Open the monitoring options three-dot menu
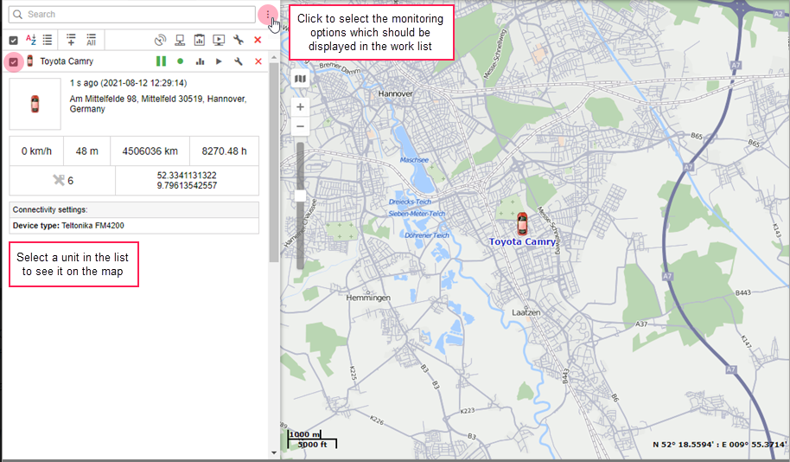The width and height of the screenshot is (790, 462). pyautogui.click(x=268, y=15)
